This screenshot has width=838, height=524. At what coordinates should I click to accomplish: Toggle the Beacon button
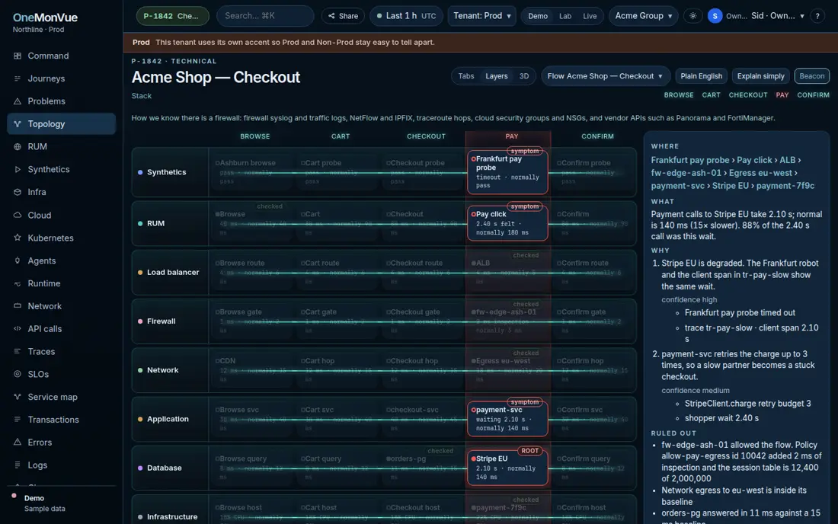point(812,76)
